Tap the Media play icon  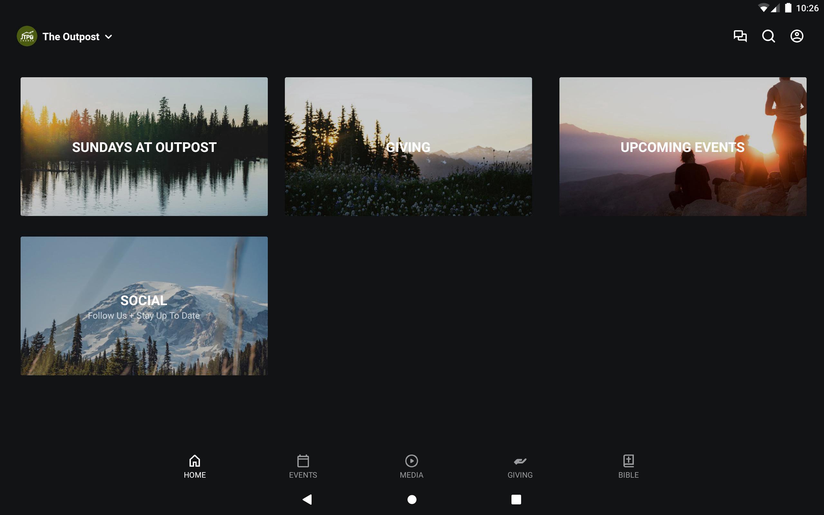coord(411,461)
